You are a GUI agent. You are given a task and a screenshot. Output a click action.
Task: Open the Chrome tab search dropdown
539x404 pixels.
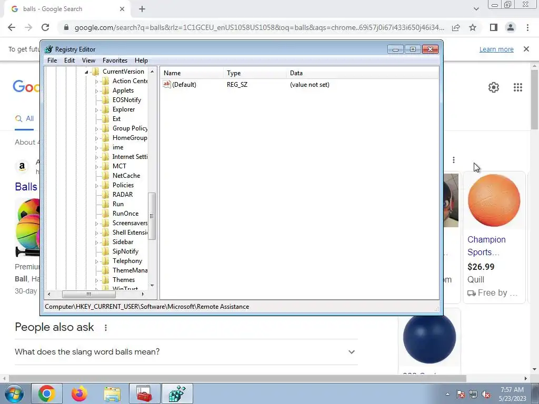click(x=476, y=9)
